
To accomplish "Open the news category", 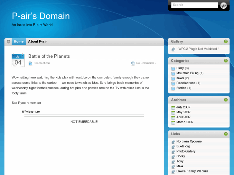I will [x=180, y=78].
